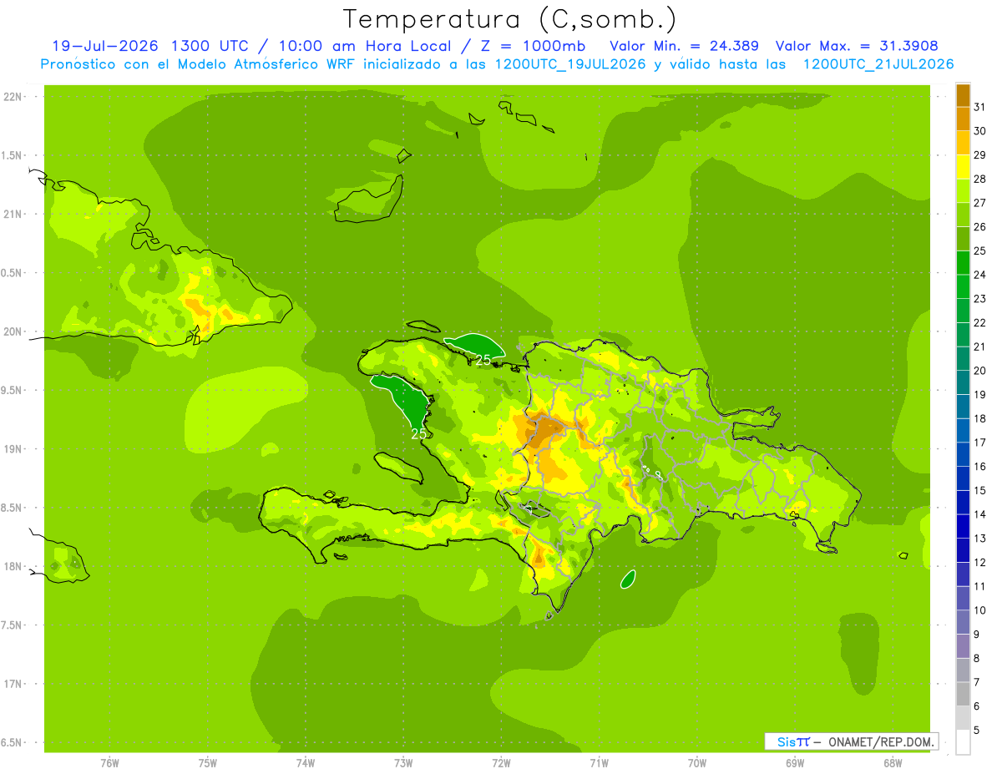
Task: Click the color bar label "20"
Action: pos(981,371)
